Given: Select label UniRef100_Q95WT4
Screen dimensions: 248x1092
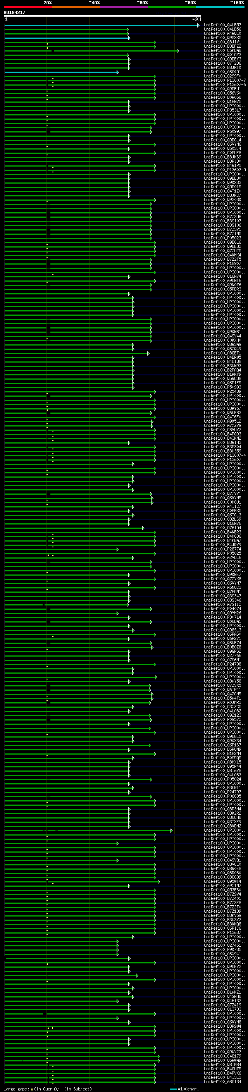Looking at the screenshot, I should (x=222, y=881).
